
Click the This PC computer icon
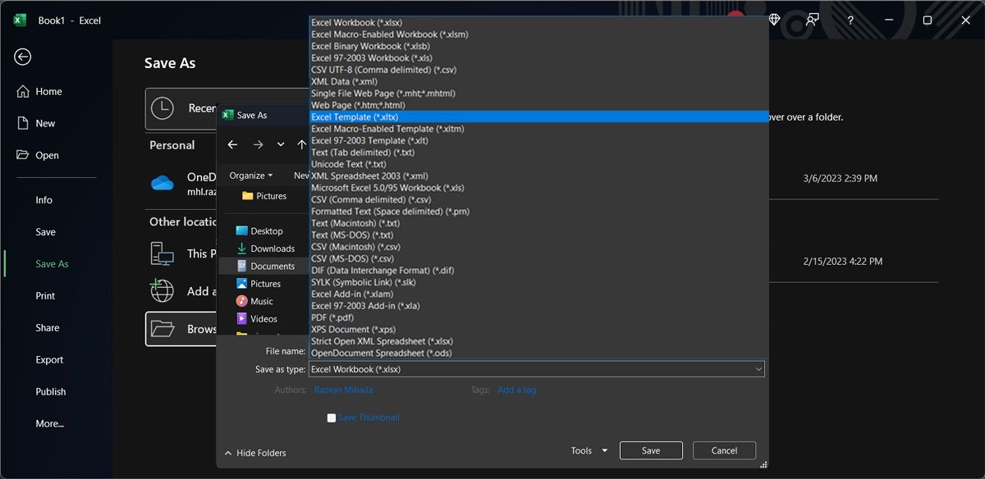163,253
